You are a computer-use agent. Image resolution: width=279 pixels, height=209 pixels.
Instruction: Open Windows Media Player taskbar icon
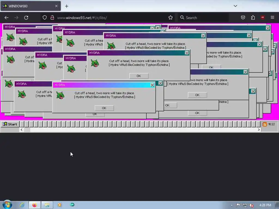(x=60, y=205)
